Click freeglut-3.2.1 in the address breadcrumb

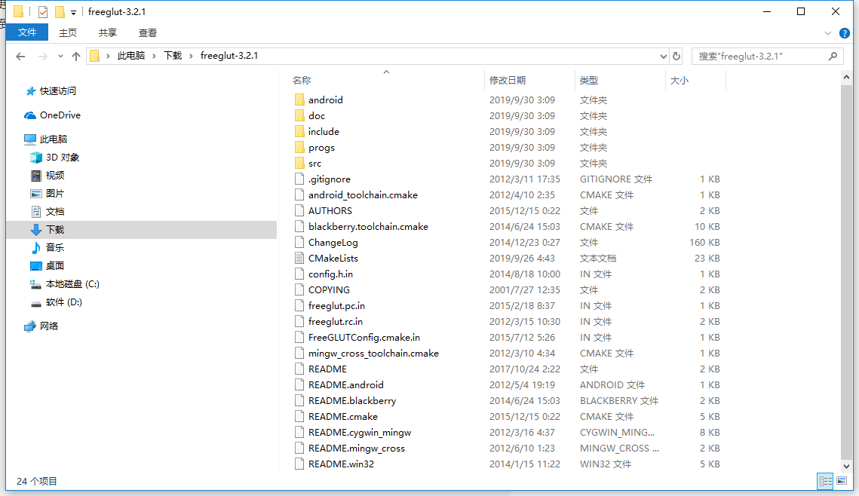[x=229, y=56]
